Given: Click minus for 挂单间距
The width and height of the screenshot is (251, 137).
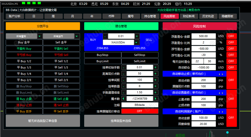Looking at the screenshot, I should (x=124, y=80).
